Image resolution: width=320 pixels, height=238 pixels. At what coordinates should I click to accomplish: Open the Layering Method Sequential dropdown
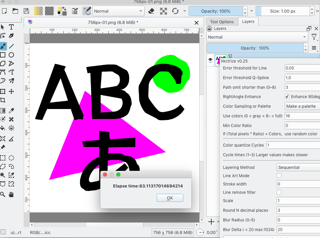tap(298, 168)
